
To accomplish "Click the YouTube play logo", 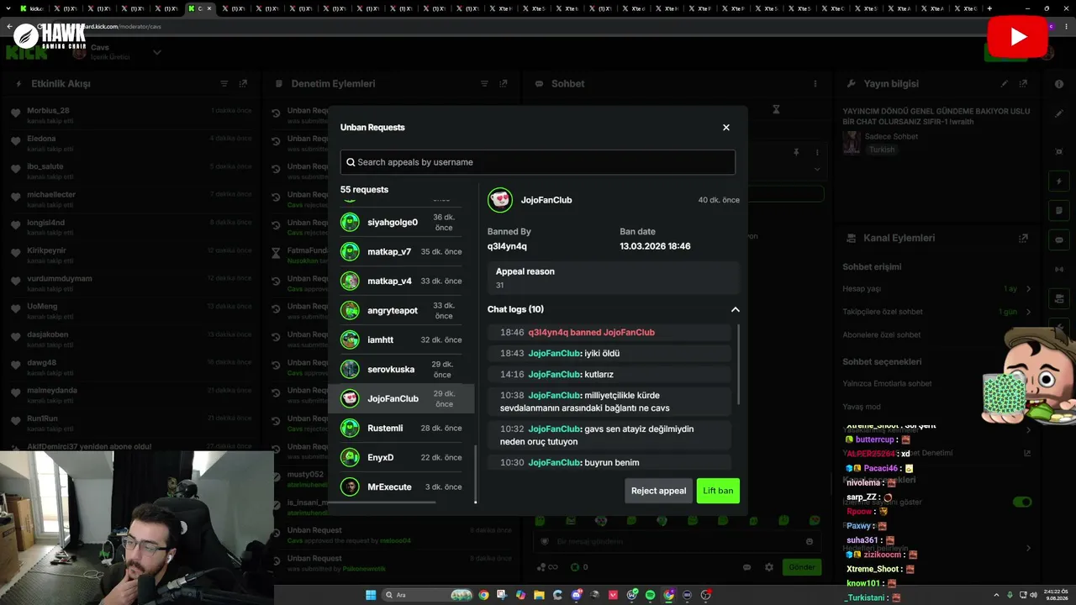I will (1017, 37).
